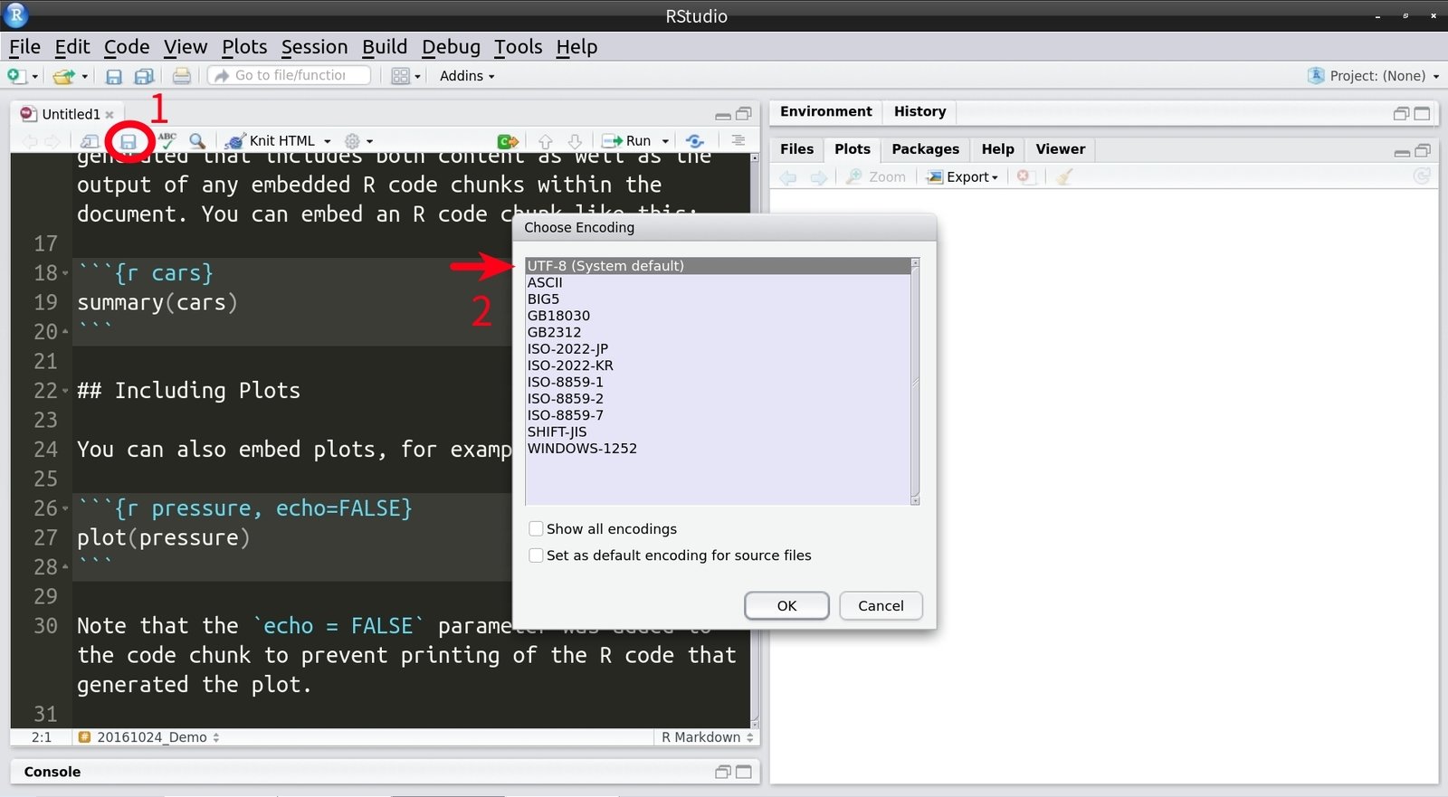Open the Knit HTML dropdown arrow
1448x797 pixels.
pos(328,142)
